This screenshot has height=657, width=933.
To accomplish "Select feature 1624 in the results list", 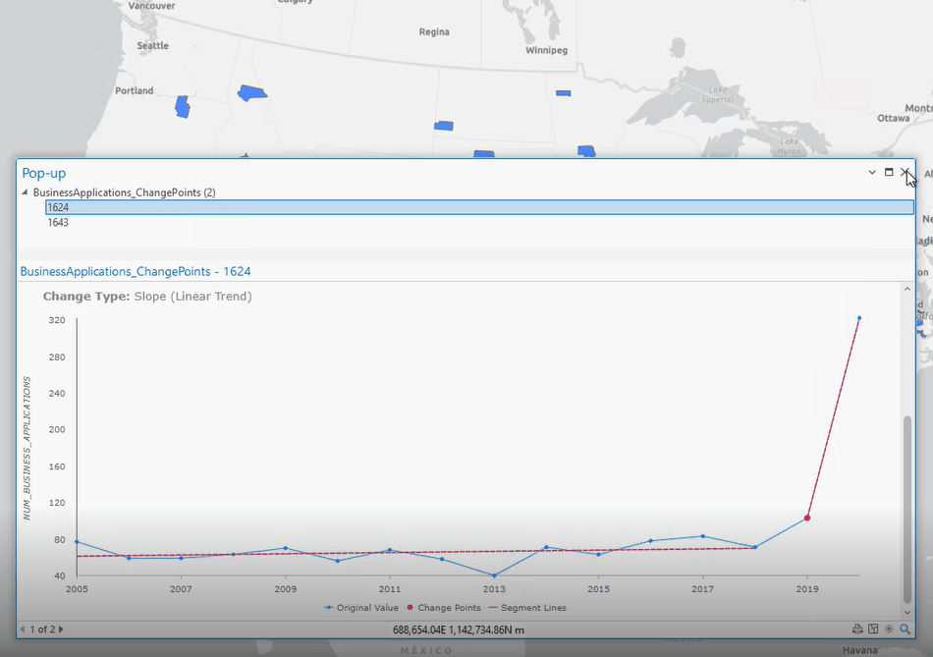I will tap(58, 207).
